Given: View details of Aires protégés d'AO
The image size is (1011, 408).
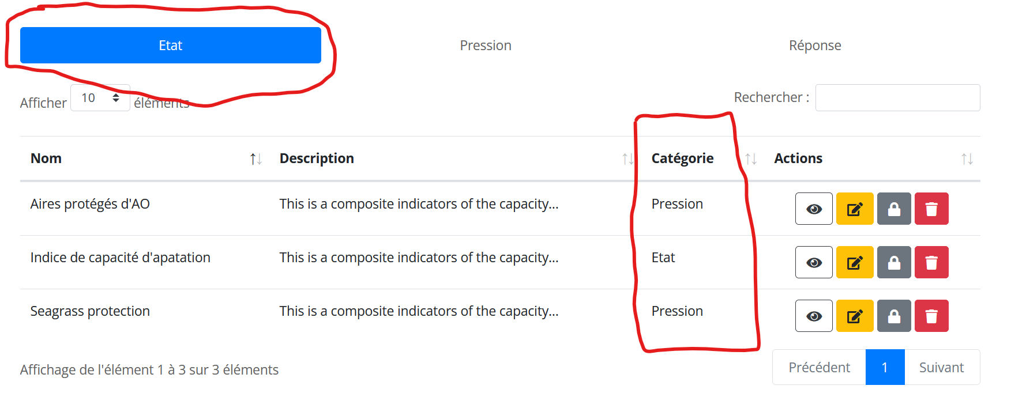Looking at the screenshot, I should 814,209.
